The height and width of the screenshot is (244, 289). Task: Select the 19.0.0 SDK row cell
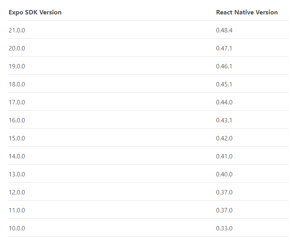(x=17, y=66)
